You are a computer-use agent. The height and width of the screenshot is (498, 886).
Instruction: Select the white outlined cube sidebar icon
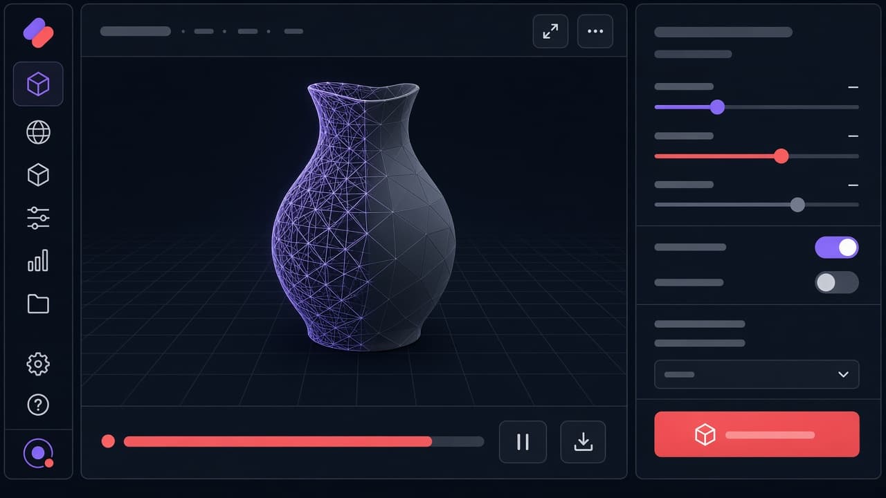coord(38,174)
